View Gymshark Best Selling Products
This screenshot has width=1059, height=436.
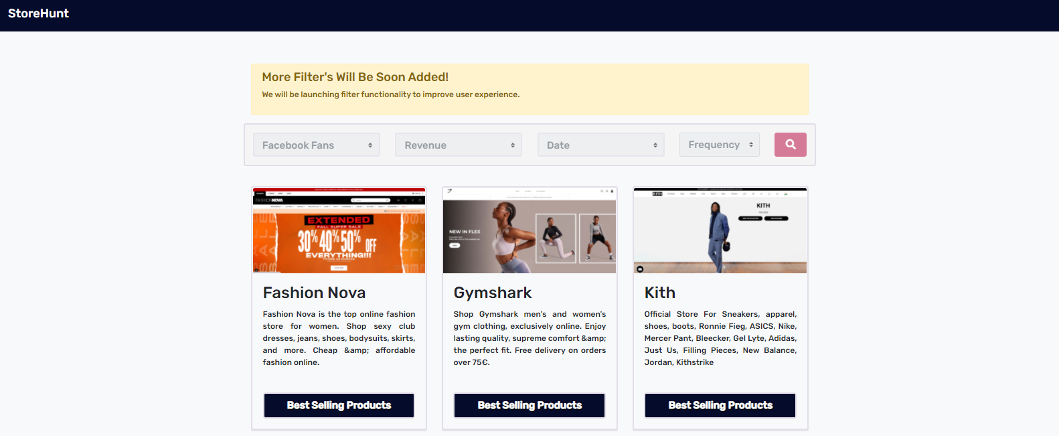529,405
